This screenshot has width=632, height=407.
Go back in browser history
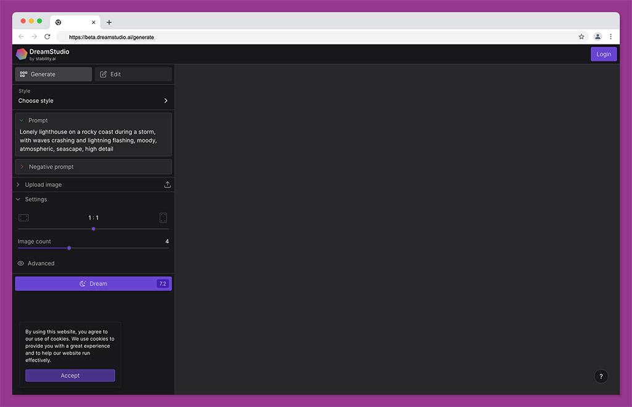(22, 36)
